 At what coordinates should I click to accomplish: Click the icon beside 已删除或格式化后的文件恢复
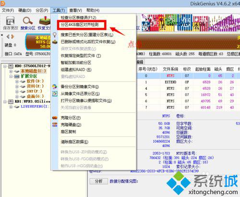click(55, 42)
